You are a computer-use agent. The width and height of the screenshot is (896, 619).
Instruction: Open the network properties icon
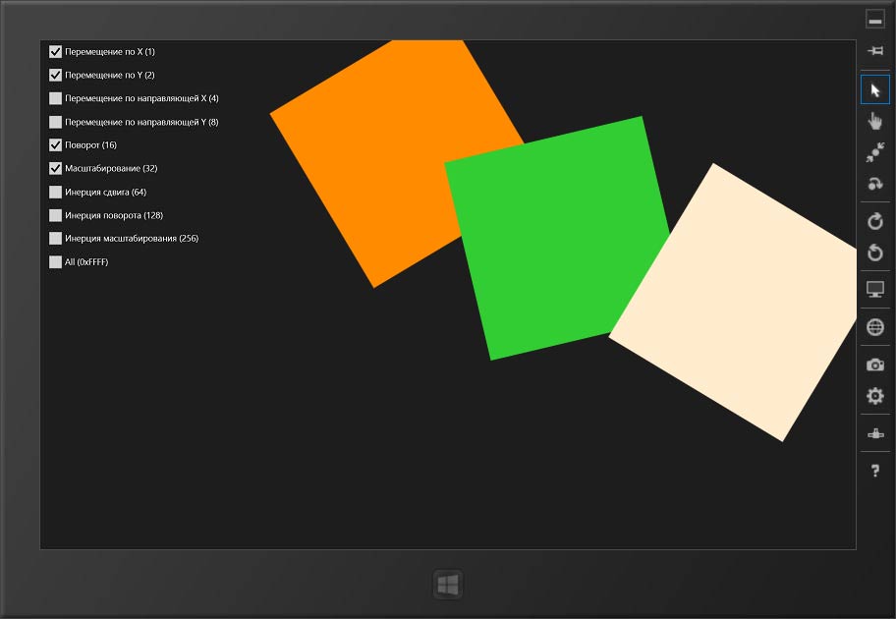[x=874, y=433]
